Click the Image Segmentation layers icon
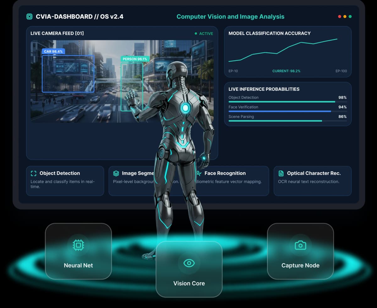377x308 pixels. [x=116, y=173]
